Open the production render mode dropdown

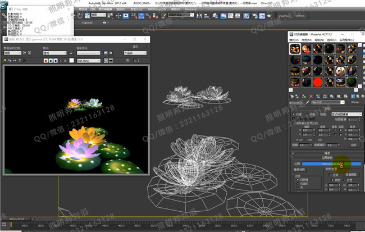[x=135, y=53]
